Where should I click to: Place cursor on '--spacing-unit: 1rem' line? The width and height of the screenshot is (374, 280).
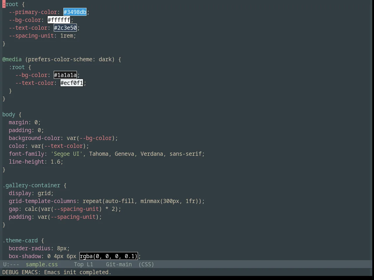(x=42, y=36)
